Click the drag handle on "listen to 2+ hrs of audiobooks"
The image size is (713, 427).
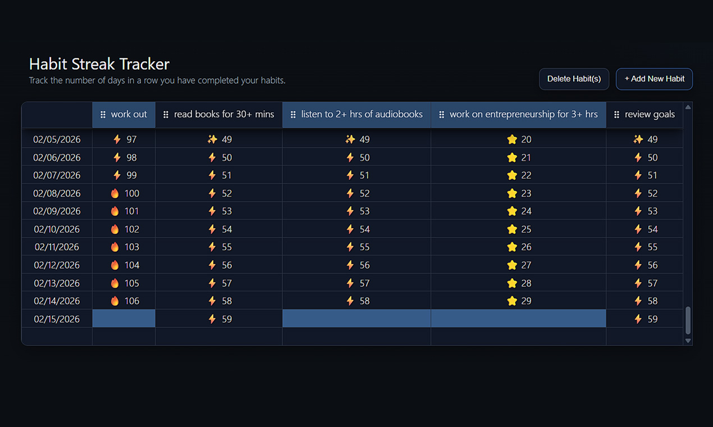click(x=293, y=114)
